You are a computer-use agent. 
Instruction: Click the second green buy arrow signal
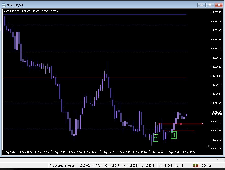pos(174,135)
